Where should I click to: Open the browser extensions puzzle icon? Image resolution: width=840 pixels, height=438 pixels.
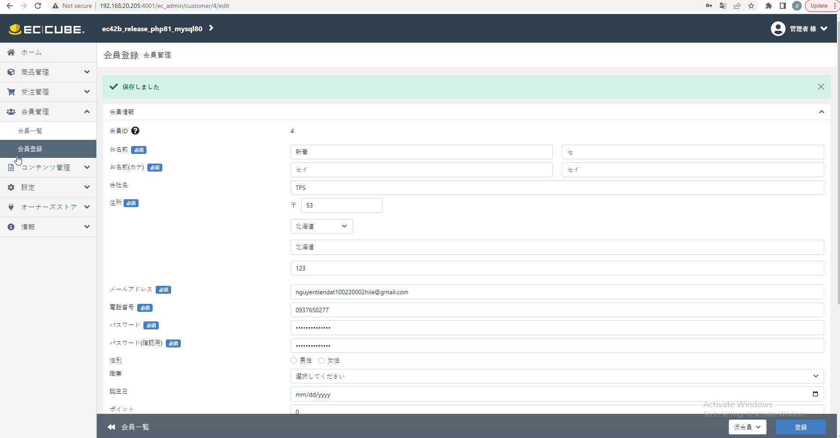[768, 6]
